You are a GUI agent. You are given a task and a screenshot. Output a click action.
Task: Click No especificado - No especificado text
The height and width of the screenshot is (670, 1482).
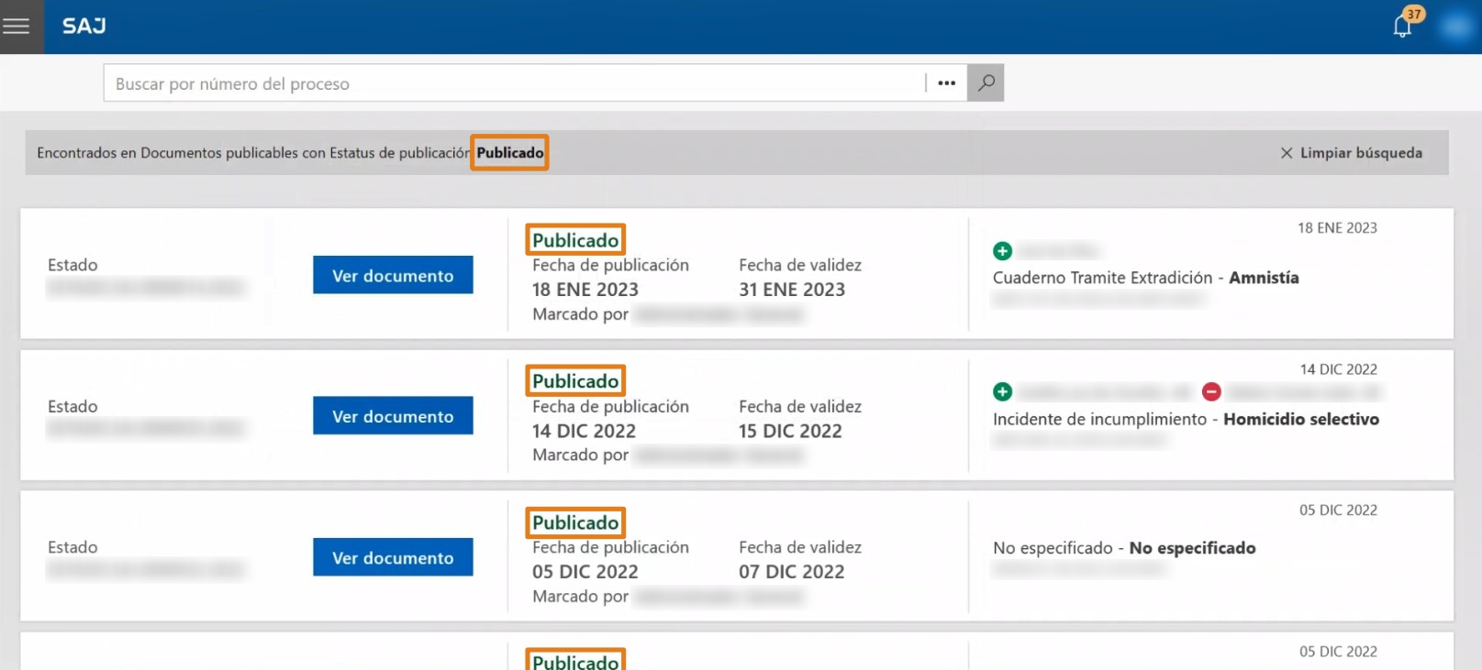[1124, 548]
